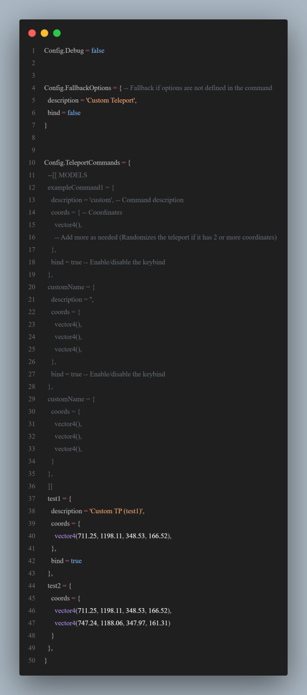
Task: Click the red close window dot
Action: (32, 33)
